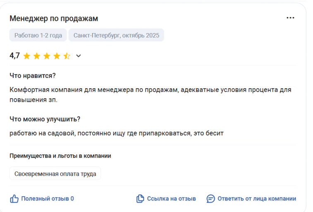Click the half-filled fifth star

67,56
